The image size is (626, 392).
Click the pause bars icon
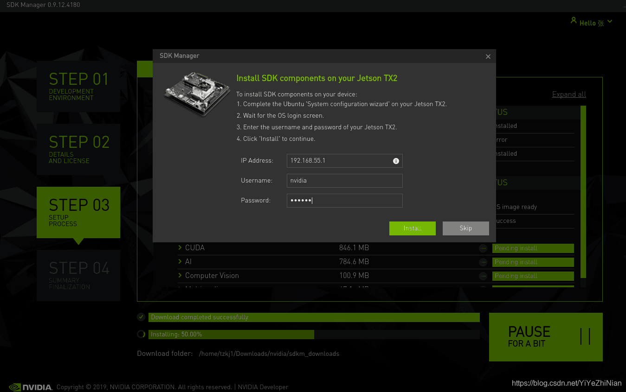pyautogui.click(x=585, y=336)
